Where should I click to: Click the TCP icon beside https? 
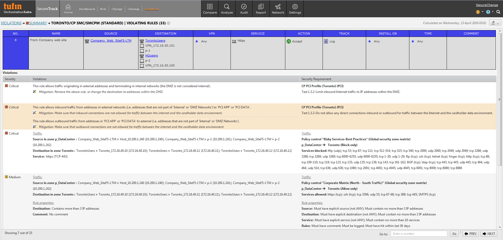[x=234, y=41]
